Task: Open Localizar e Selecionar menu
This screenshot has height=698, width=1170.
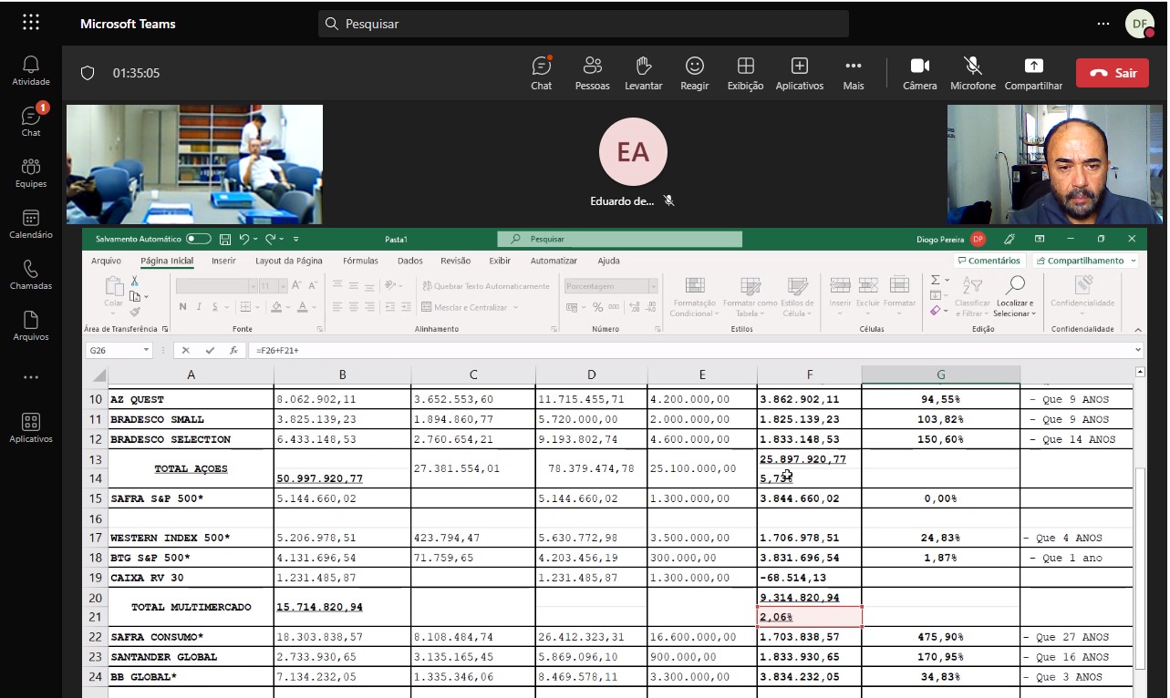Action: click(x=1014, y=298)
